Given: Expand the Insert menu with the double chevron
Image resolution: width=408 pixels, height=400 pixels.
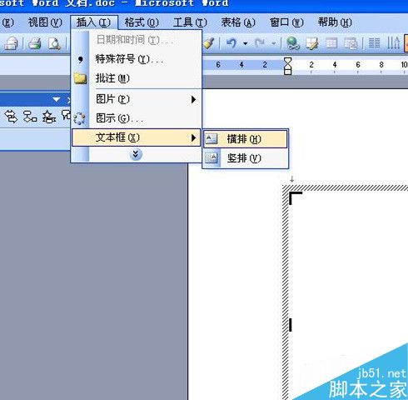Looking at the screenshot, I should (136, 154).
